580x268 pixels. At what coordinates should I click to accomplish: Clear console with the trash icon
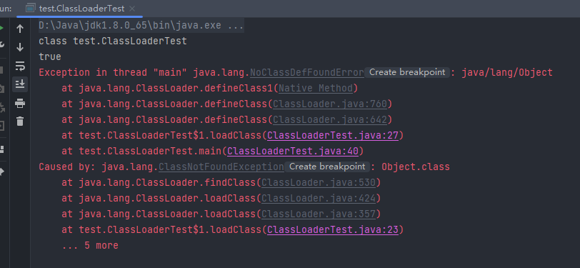point(20,121)
